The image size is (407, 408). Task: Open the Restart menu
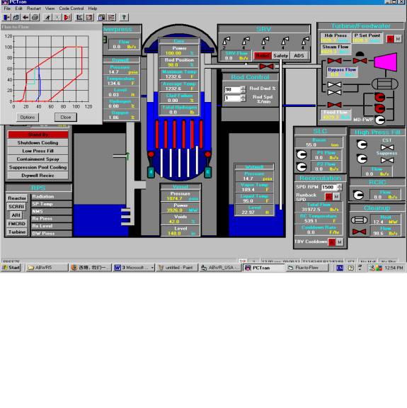point(34,8)
